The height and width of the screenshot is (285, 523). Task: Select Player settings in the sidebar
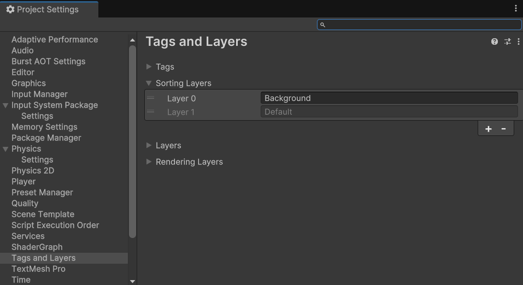[x=23, y=181]
